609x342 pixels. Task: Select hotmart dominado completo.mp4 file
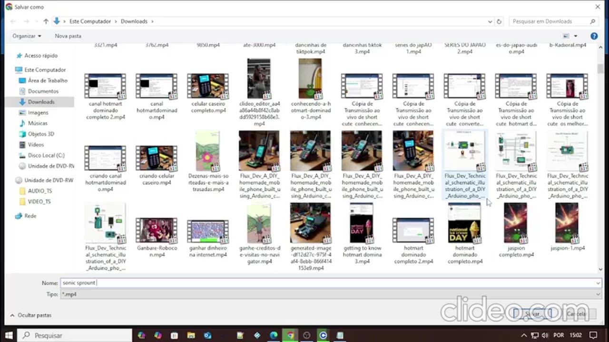click(464, 234)
